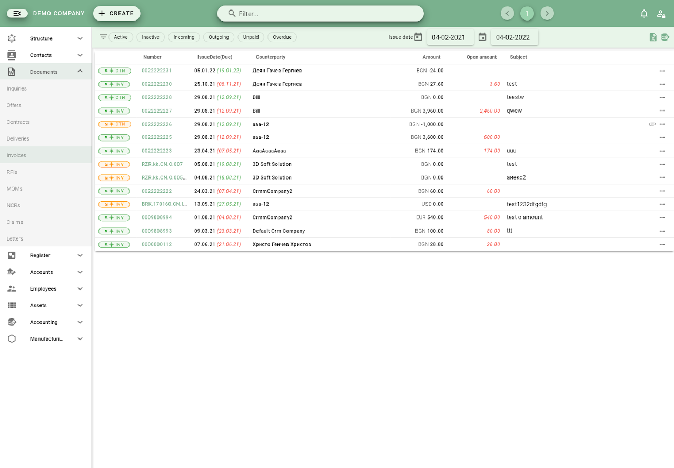Viewport: 674px width, 468px height.
Task: Export the list with the Excel icon
Action: coord(653,37)
